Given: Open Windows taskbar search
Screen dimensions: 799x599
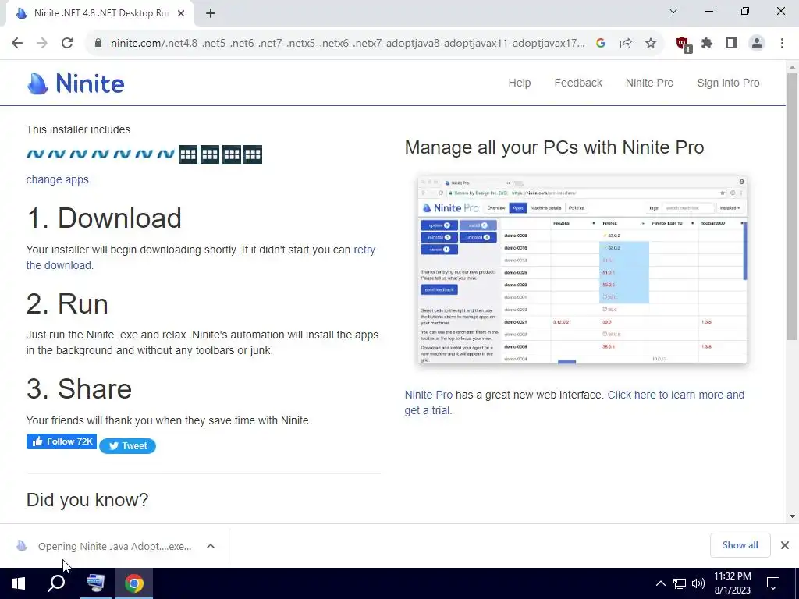Looking at the screenshot, I should [56, 583].
